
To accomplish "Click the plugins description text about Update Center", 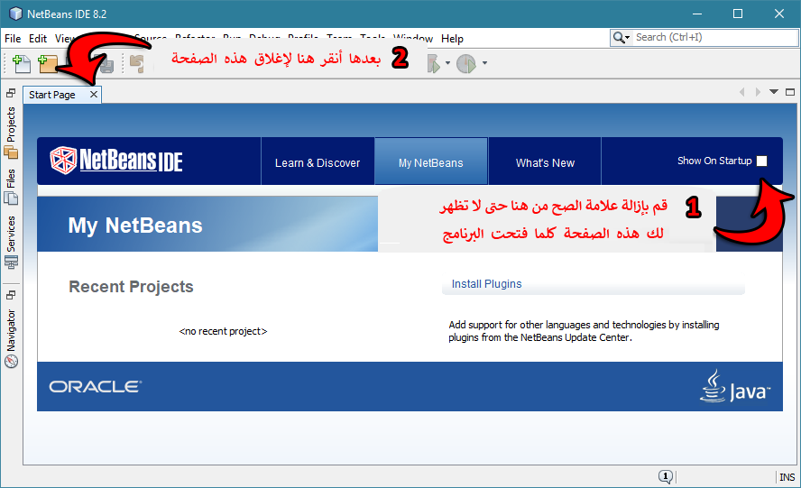I will coord(584,331).
